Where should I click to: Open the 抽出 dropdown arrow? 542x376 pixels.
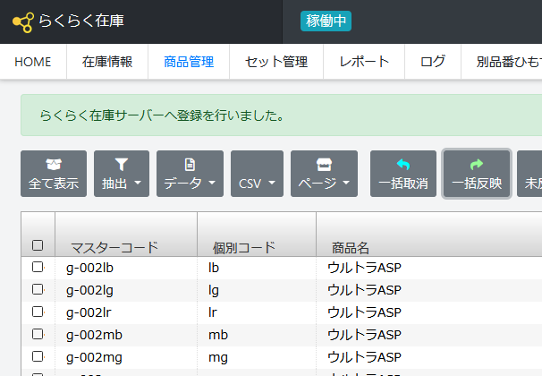(138, 183)
